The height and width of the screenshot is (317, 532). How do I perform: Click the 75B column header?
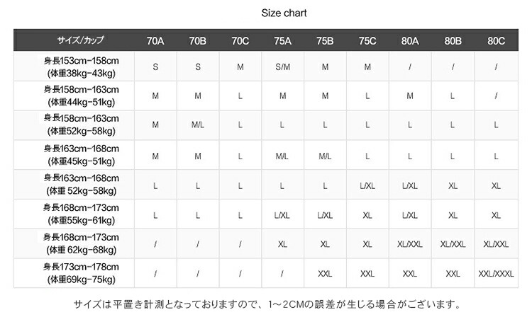click(x=325, y=41)
